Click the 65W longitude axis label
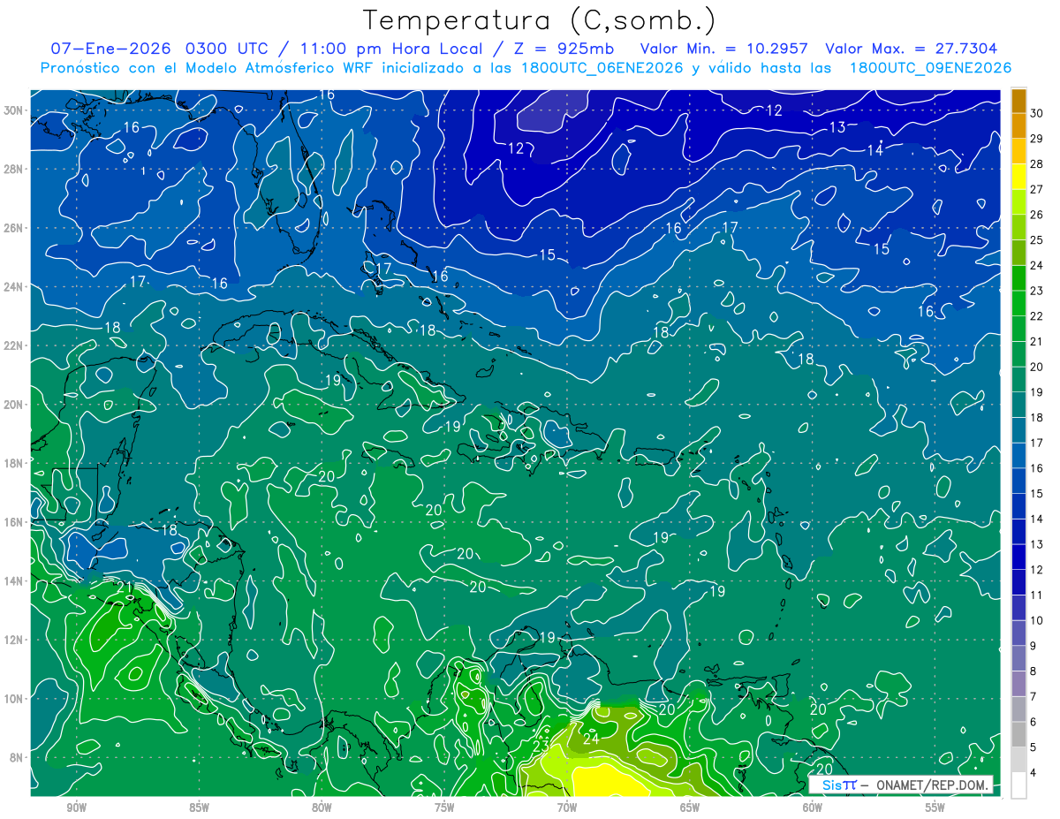1060x819 pixels. pyautogui.click(x=690, y=808)
